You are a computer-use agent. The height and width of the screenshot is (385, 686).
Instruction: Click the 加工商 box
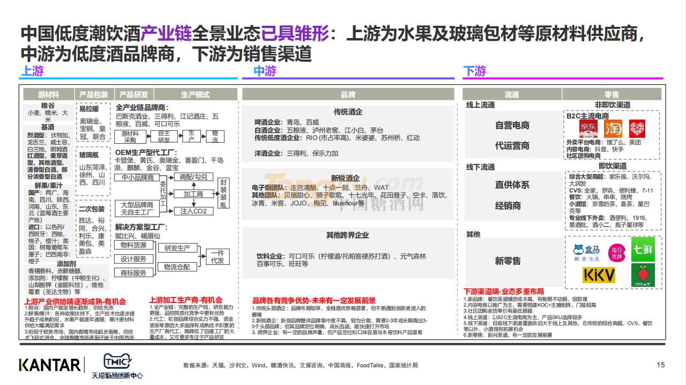click(193, 194)
